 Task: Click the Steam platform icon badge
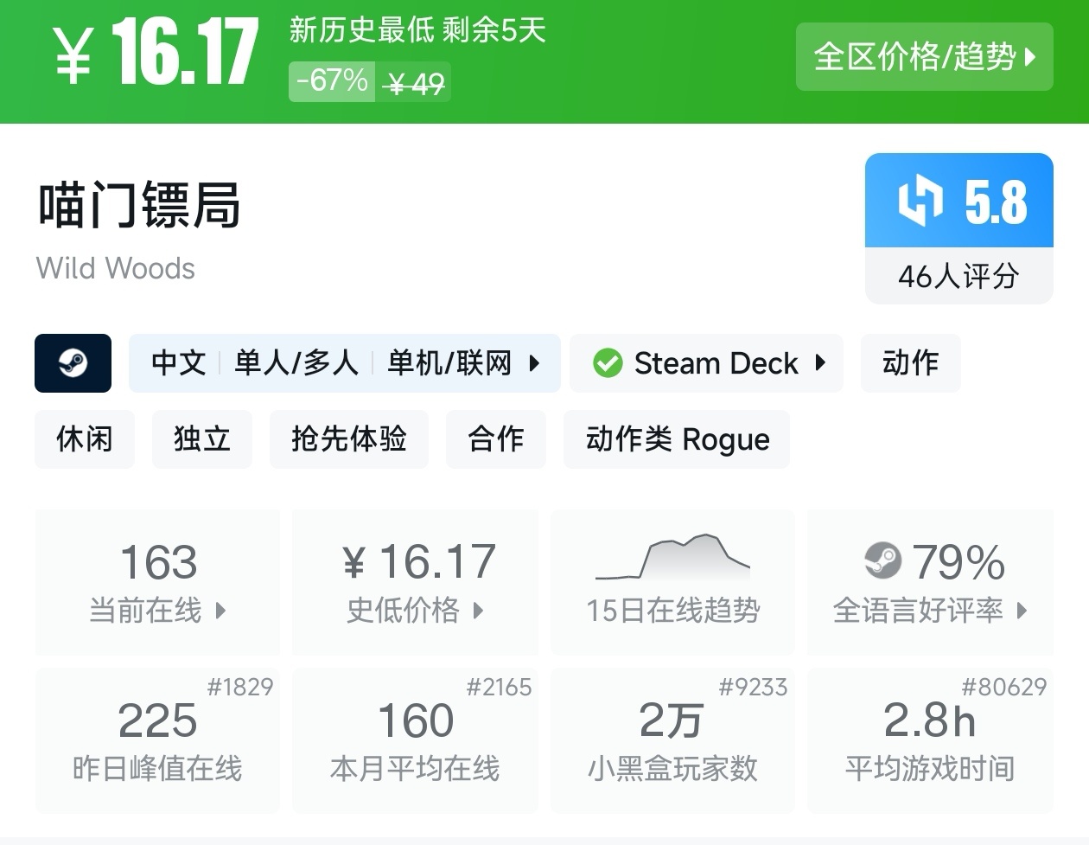point(73,363)
